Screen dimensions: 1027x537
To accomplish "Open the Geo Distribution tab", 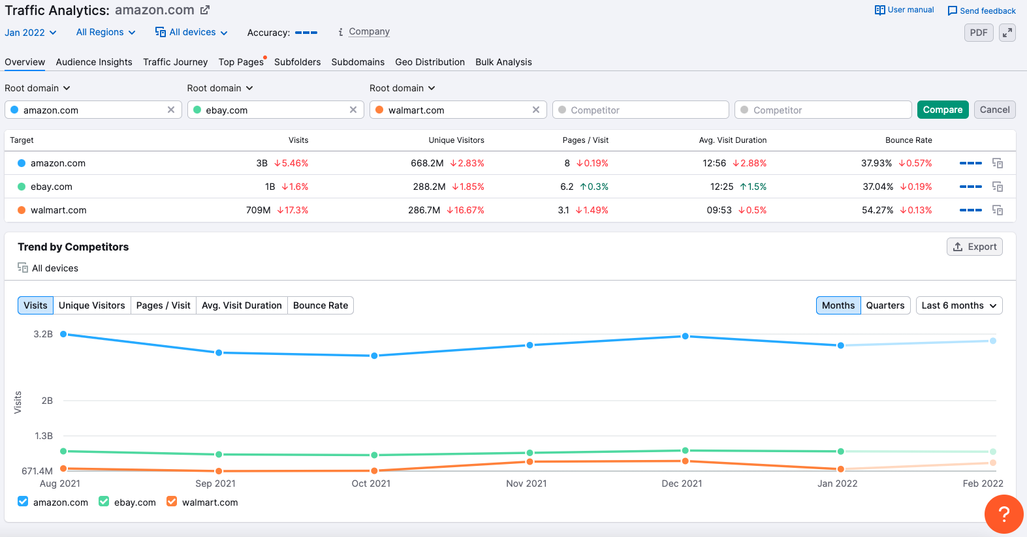I will (x=430, y=62).
